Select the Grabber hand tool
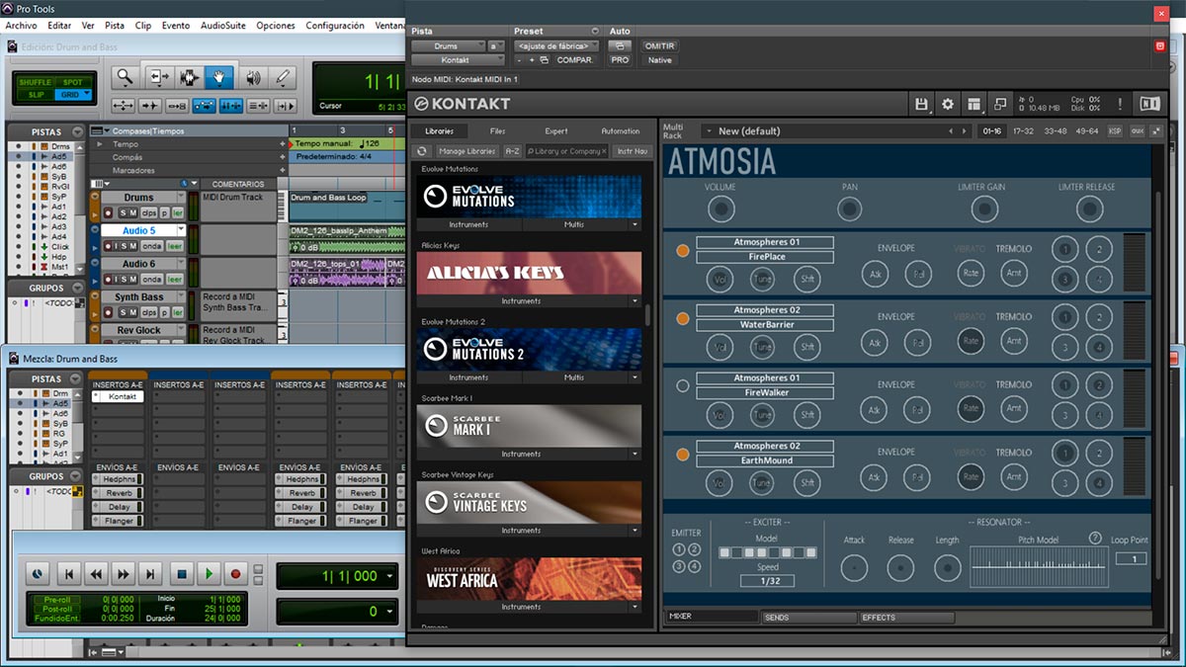The image size is (1186, 667). pyautogui.click(x=219, y=77)
